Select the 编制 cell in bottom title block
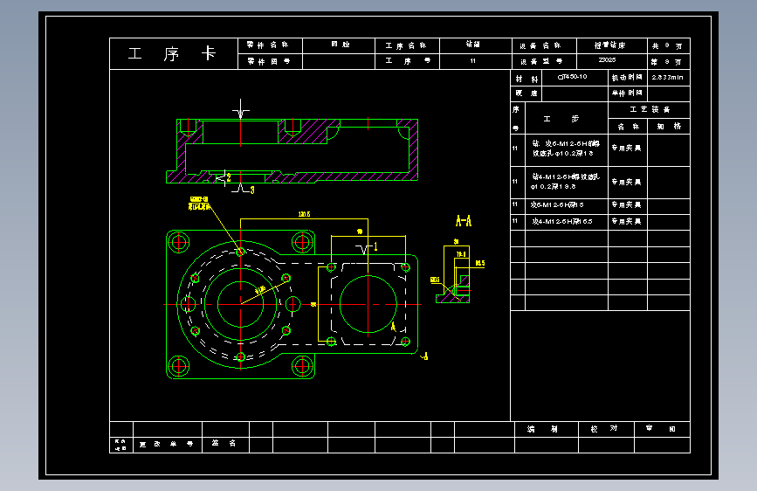The width and height of the screenshot is (757, 491). (x=547, y=429)
